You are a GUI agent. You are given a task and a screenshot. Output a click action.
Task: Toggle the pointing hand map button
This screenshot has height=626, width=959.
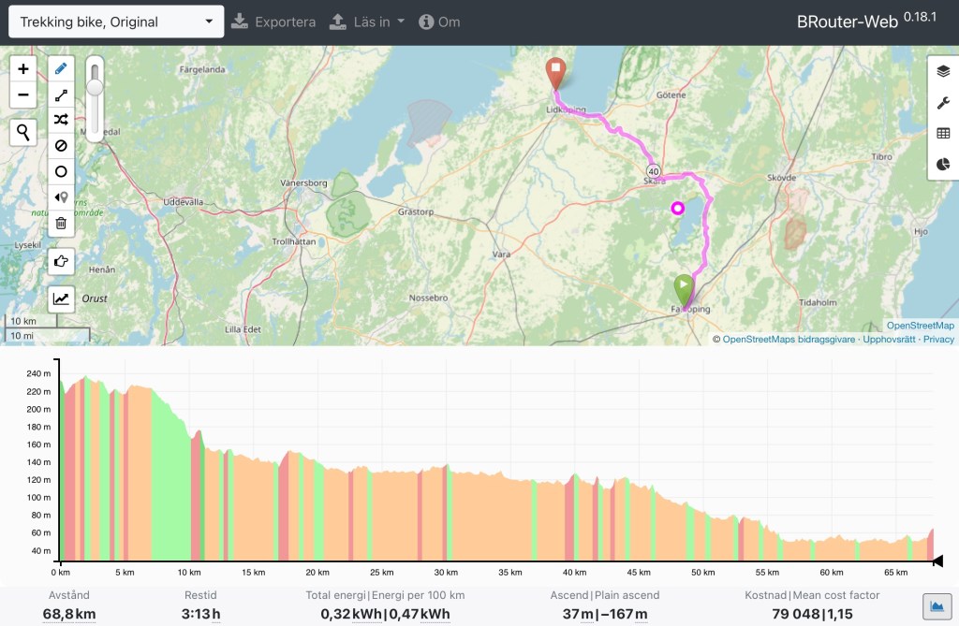61,262
